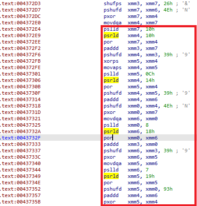The height and width of the screenshot is (206, 197).
Task: Select address .text:004372FE
Action: pyautogui.click(x=20, y=67)
